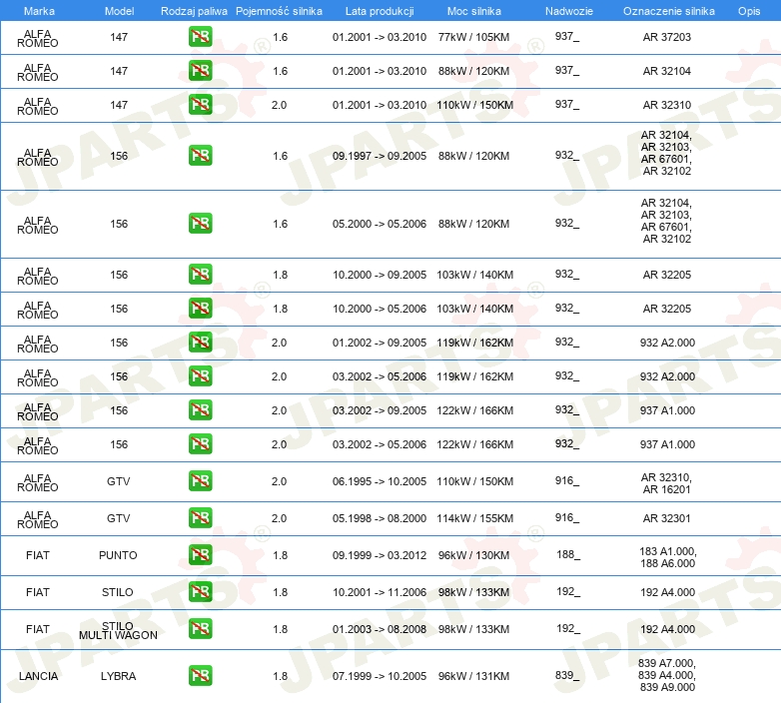
Task: Click the fuel icon in the Lancia Lybra row
Action: (x=200, y=676)
